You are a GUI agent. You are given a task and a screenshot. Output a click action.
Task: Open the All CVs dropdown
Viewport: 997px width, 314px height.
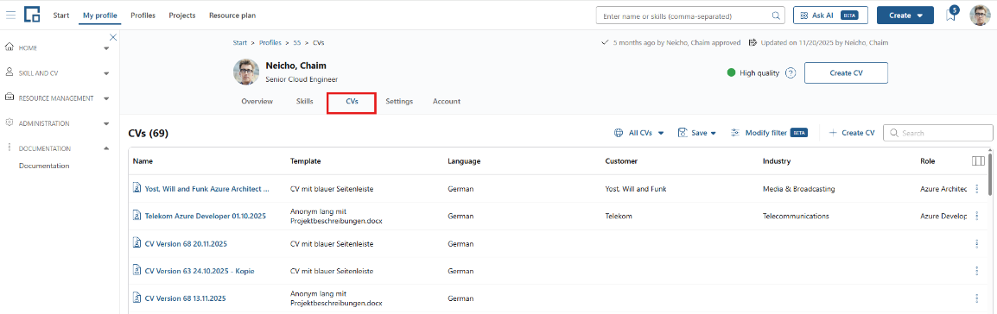point(639,133)
